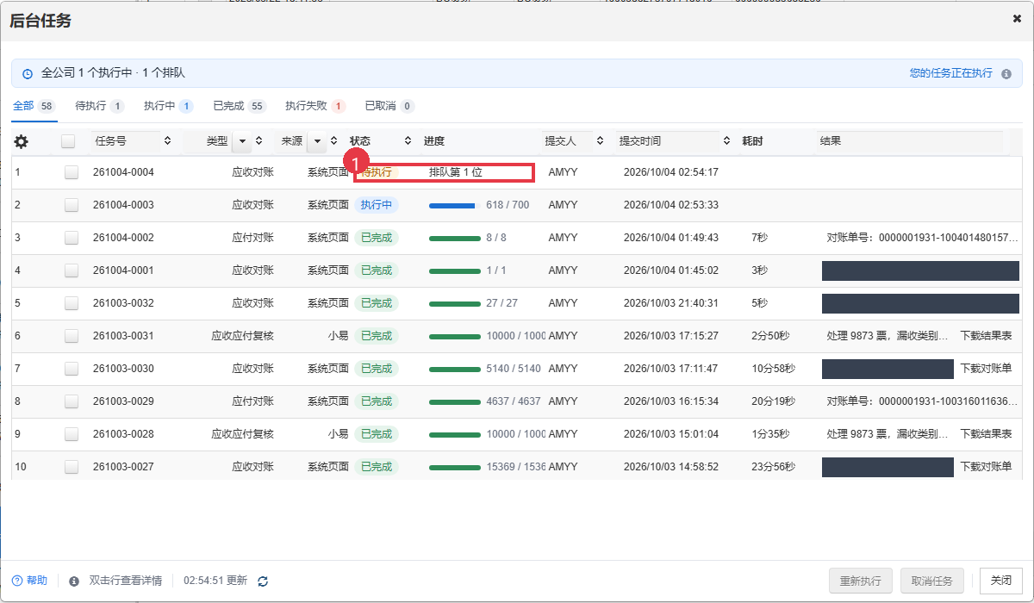Screen dimensions: 1034x603
Task: Close the 后台任务 dialog with the X
Action: point(1017,18)
